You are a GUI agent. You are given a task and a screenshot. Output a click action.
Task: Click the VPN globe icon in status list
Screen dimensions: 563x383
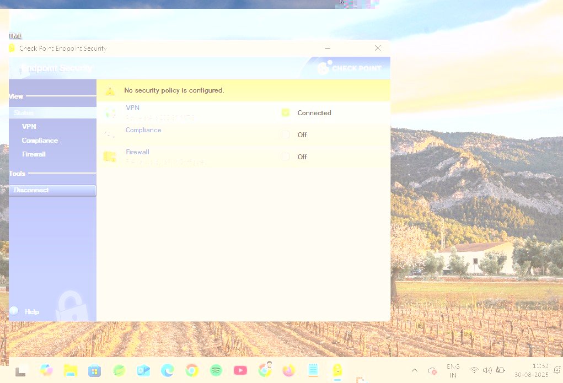110,113
